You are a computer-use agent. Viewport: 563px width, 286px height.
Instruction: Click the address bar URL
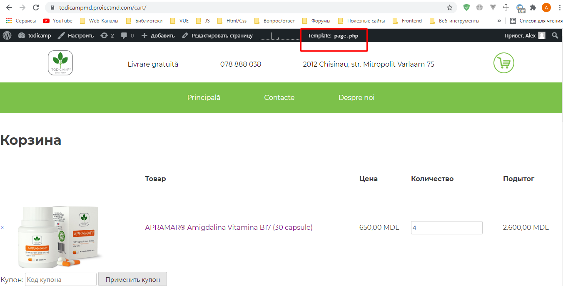pos(102,7)
